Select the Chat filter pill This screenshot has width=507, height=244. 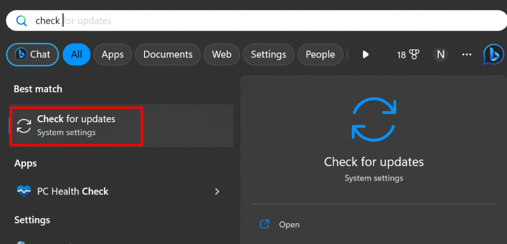click(x=33, y=54)
